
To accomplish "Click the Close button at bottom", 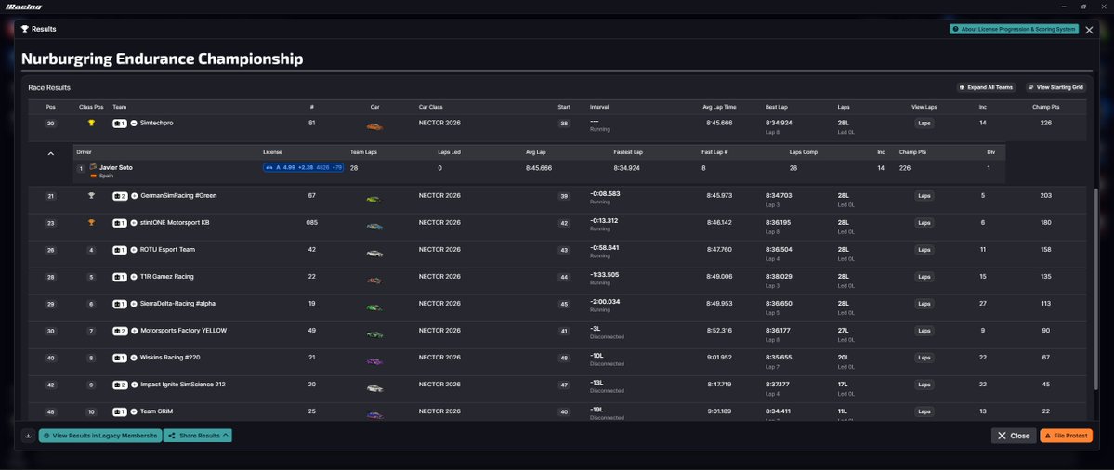I will click(x=1013, y=436).
